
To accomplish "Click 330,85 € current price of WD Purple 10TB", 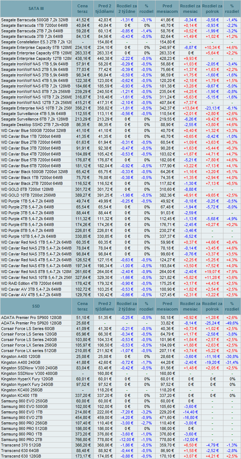I will coord(83,236).
